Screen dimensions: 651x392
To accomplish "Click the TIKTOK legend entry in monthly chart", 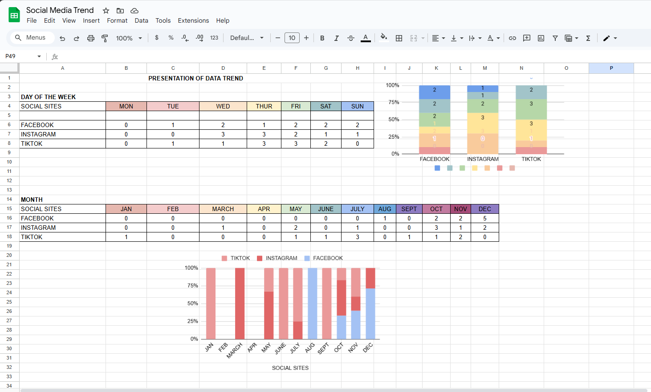I will (x=236, y=258).
